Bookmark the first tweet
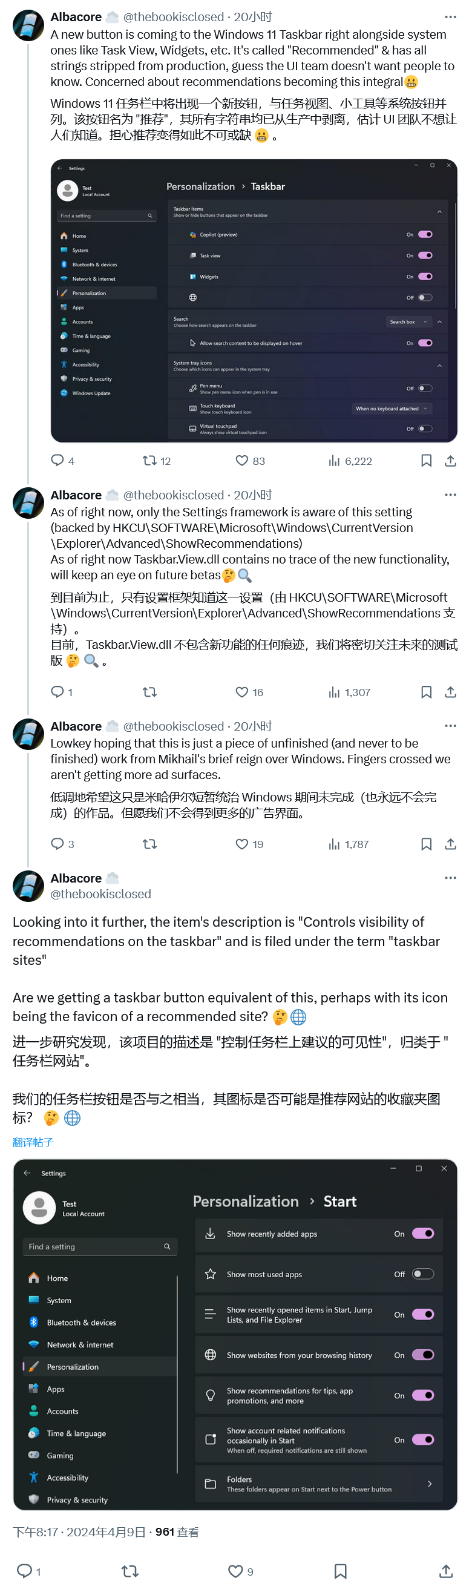Viewport: 472px width, 1595px height. pyautogui.click(x=425, y=461)
